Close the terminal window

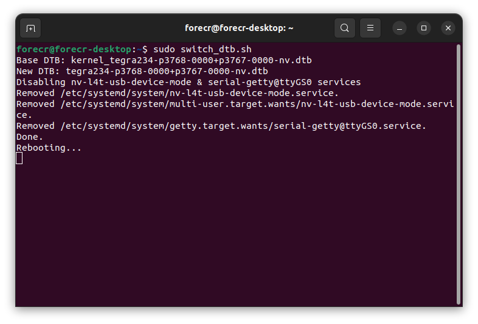click(x=448, y=28)
